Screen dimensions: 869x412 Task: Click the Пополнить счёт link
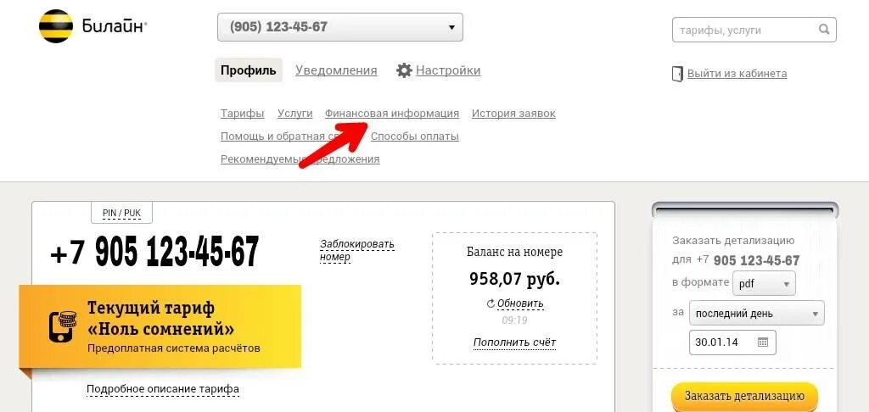point(514,342)
